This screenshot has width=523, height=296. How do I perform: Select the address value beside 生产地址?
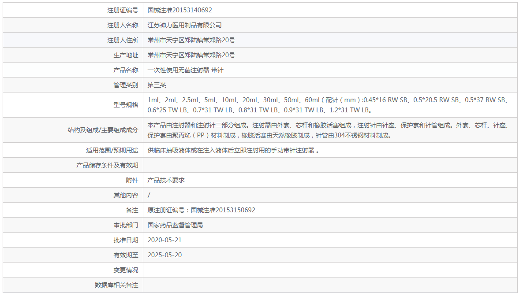pyautogui.click(x=191, y=55)
